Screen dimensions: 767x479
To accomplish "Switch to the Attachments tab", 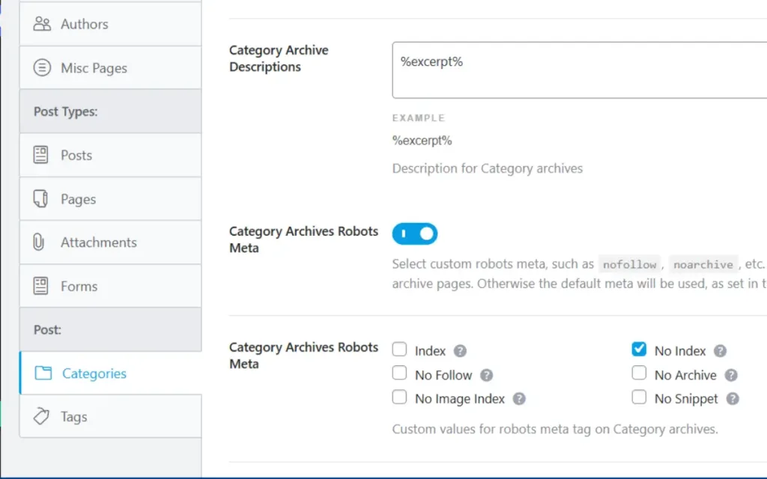I will point(111,242).
